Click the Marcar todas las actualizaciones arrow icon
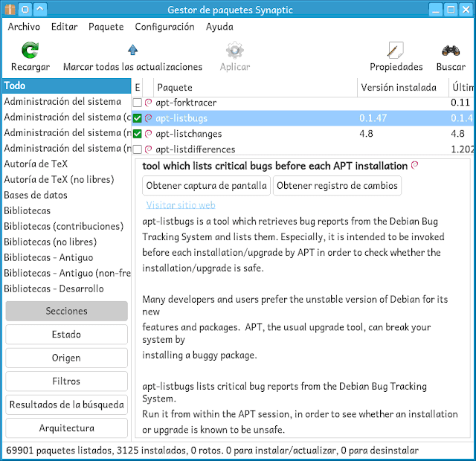This screenshot has height=461, width=476. point(132,50)
